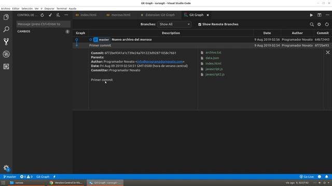
Task: Open the Search view in activity bar
Action: coord(6,29)
